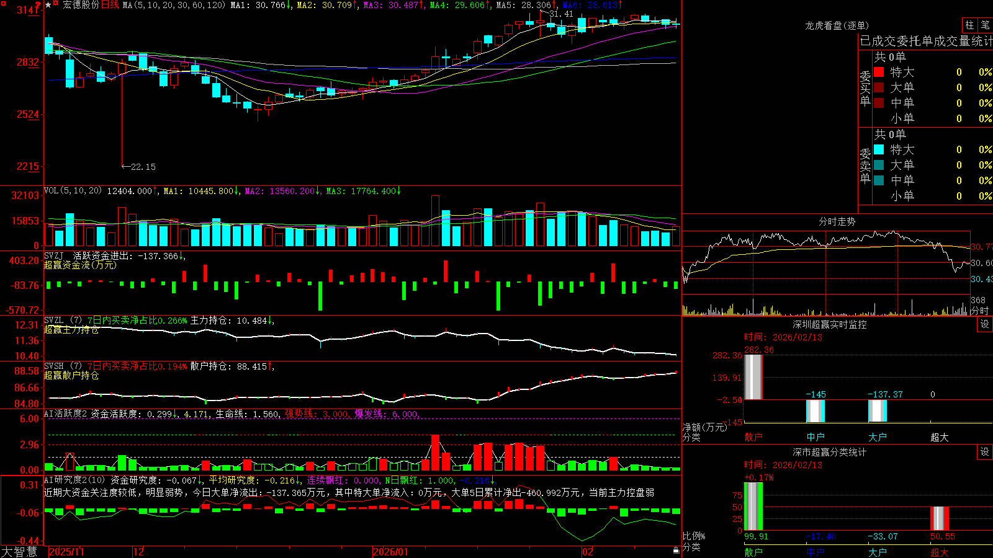Click the 深圳超赢实时监控 panel title
The width and height of the screenshot is (993, 558).
point(830,324)
